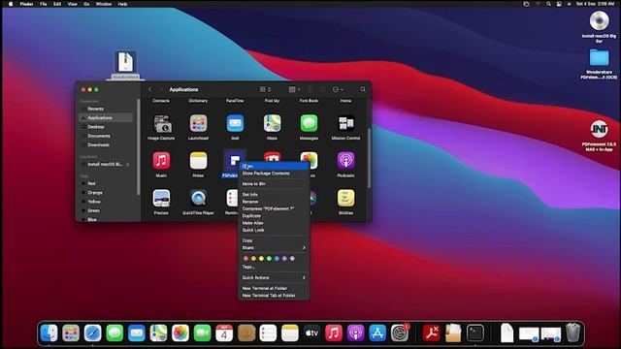
Task: Select the Maps app icon in Applications
Action: (x=272, y=123)
